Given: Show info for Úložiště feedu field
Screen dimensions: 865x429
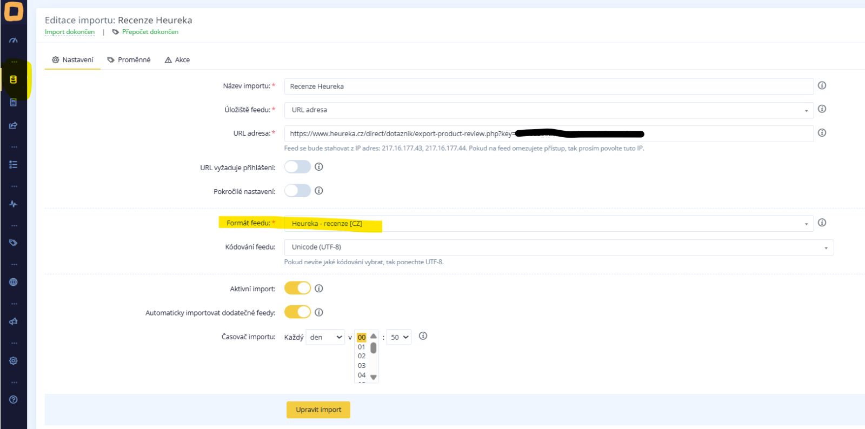Looking at the screenshot, I should (x=822, y=109).
